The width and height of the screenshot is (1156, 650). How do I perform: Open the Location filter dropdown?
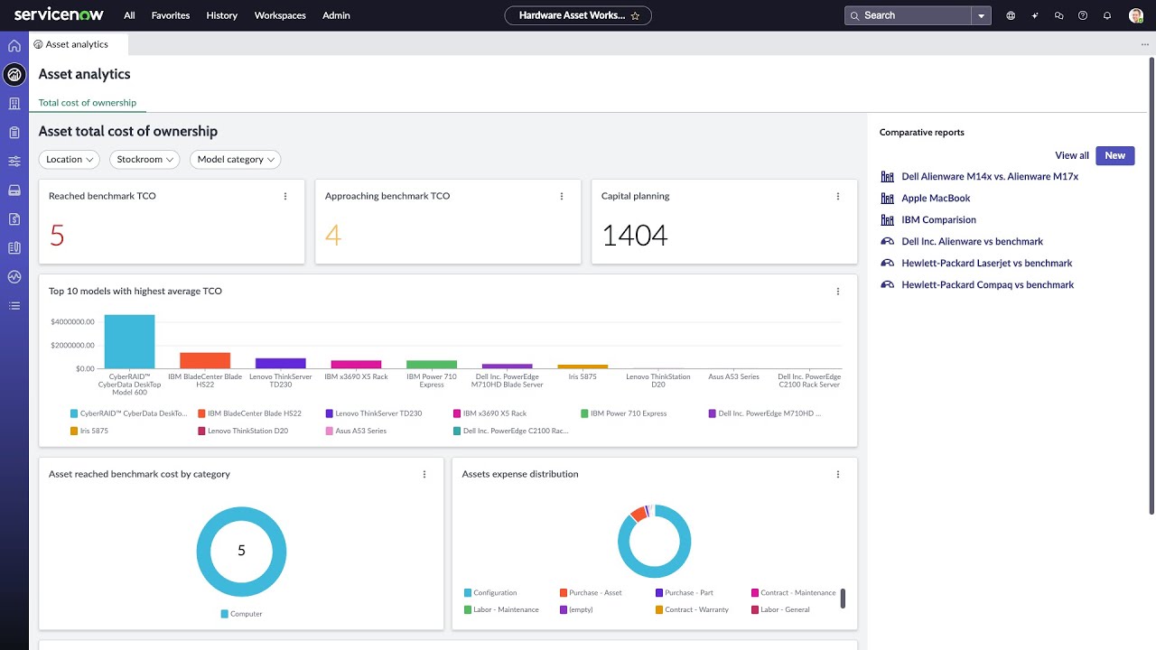tap(69, 159)
